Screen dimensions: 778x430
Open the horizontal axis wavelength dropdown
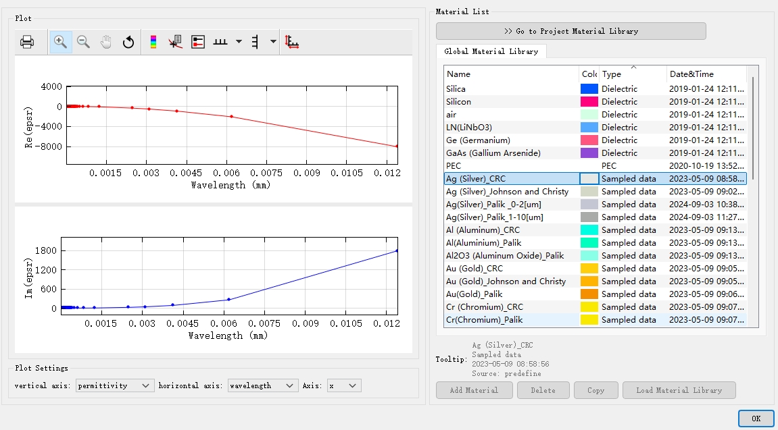pos(263,385)
